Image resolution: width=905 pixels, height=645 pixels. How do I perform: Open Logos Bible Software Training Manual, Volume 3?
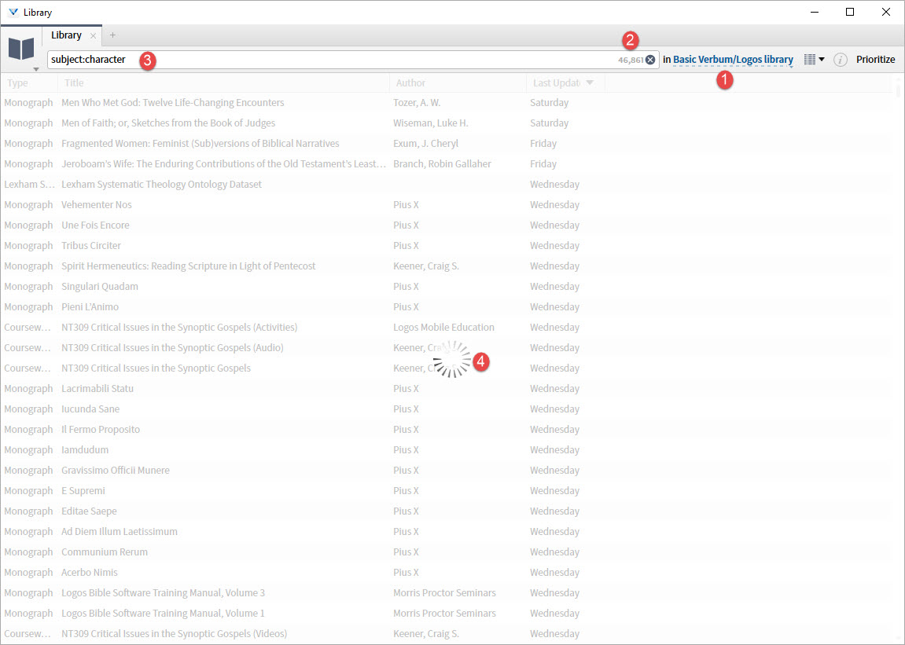[164, 592]
